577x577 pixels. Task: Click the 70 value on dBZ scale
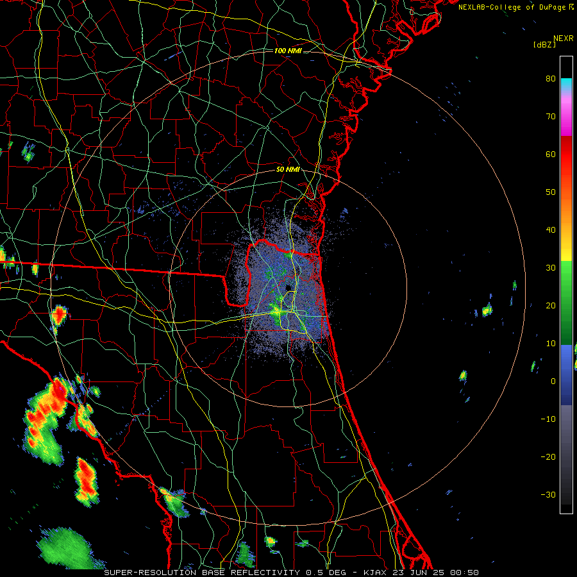tap(551, 116)
